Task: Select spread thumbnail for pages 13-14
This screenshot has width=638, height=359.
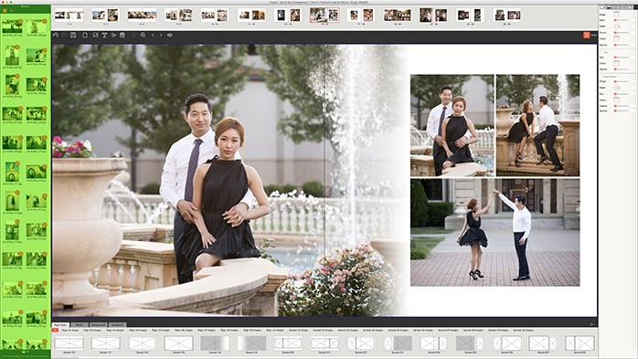Action: click(288, 16)
